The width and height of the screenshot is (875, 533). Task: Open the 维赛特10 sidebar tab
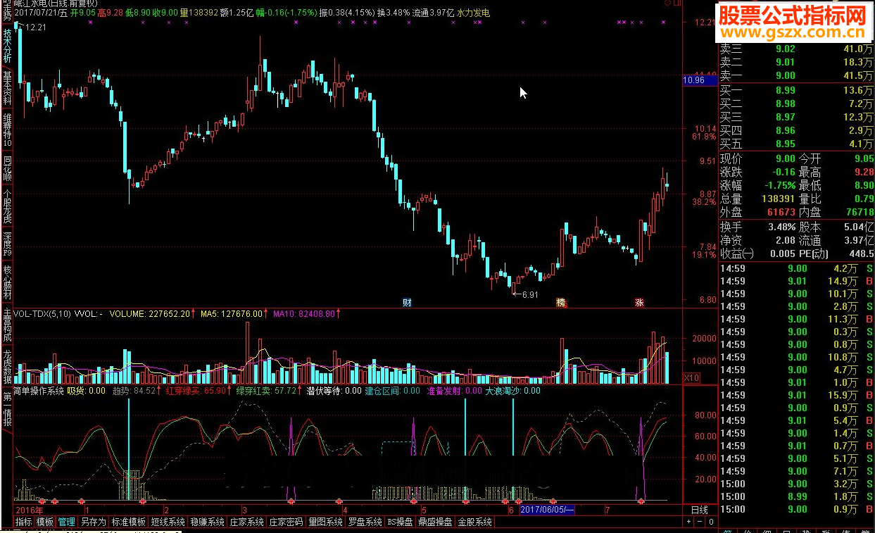[7, 130]
